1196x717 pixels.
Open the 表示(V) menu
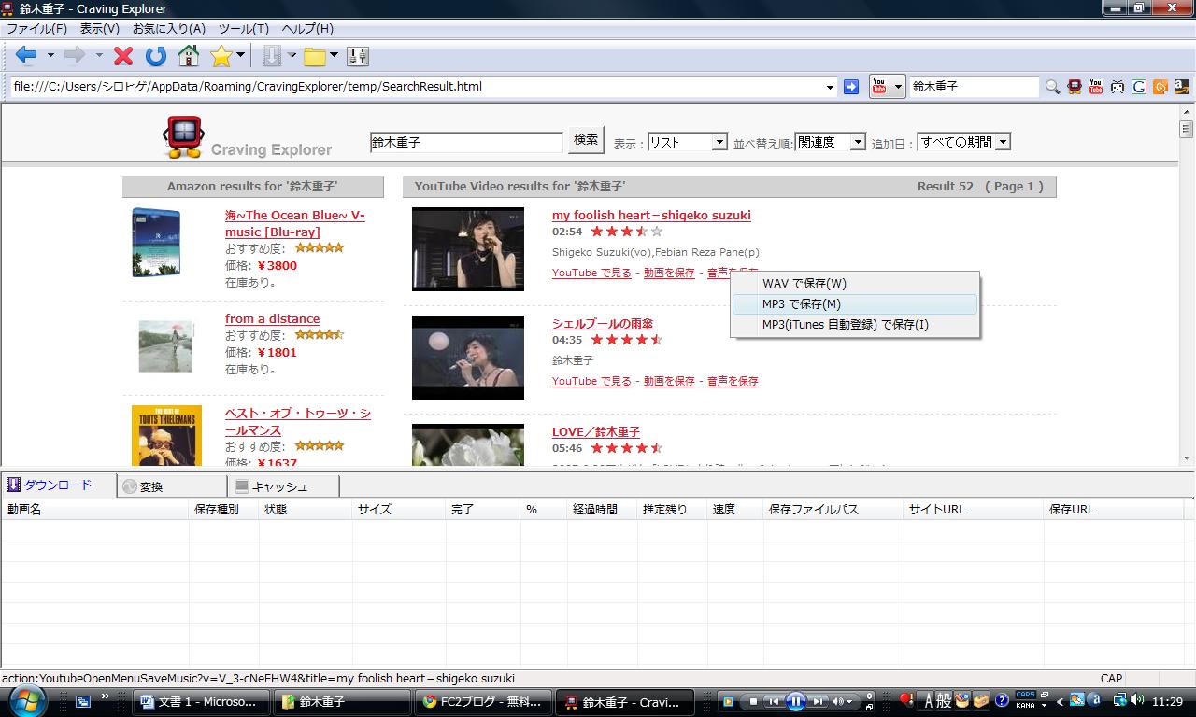(99, 29)
